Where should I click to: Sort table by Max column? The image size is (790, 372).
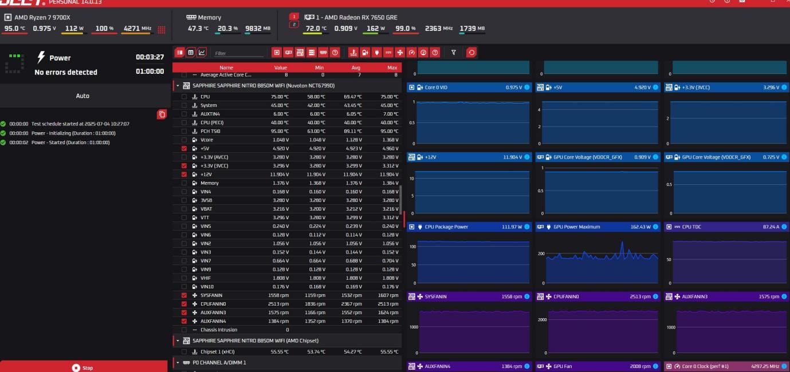392,68
